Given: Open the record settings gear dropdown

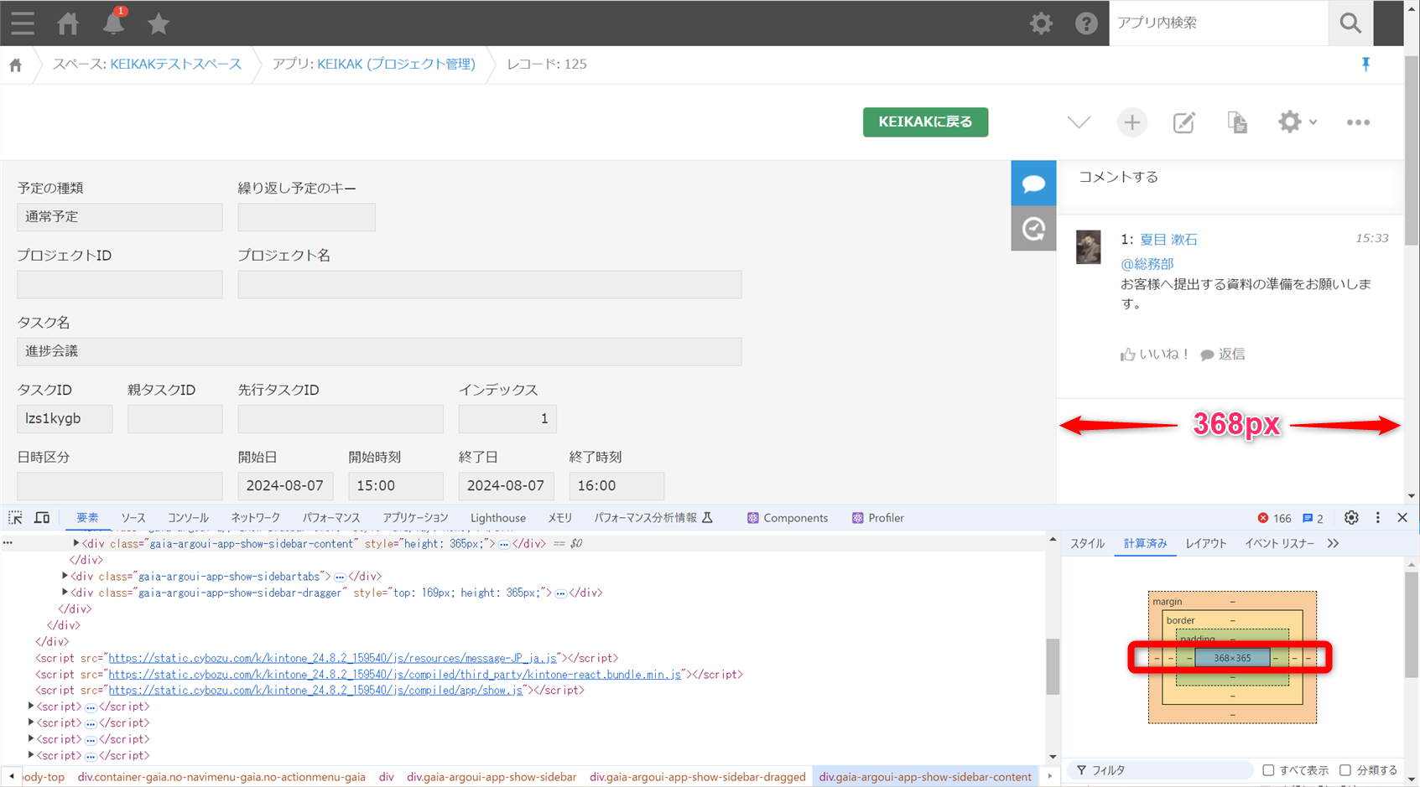Looking at the screenshot, I should tap(1297, 122).
